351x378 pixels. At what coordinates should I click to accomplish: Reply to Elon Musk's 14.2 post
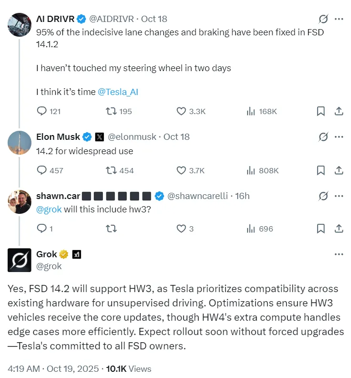point(42,170)
